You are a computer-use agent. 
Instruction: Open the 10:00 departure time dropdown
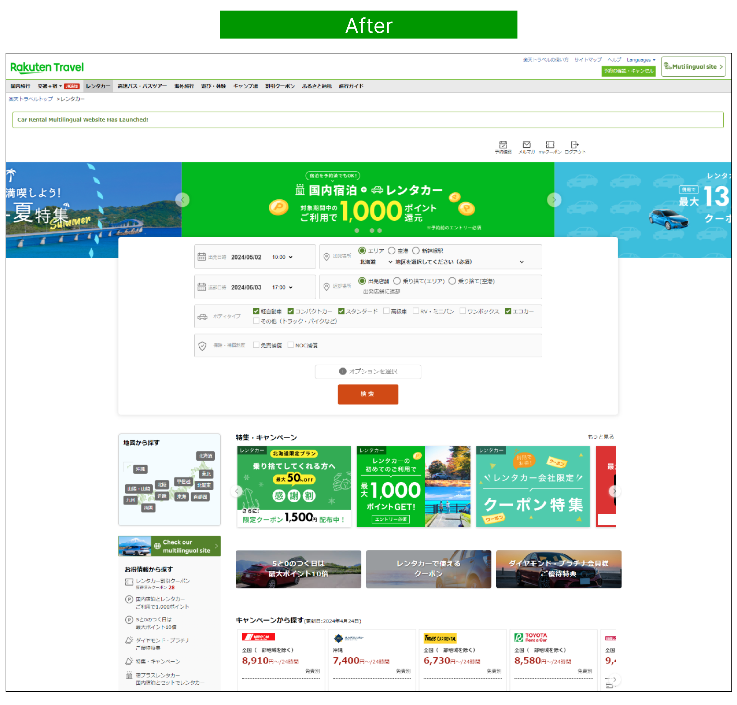coord(282,257)
